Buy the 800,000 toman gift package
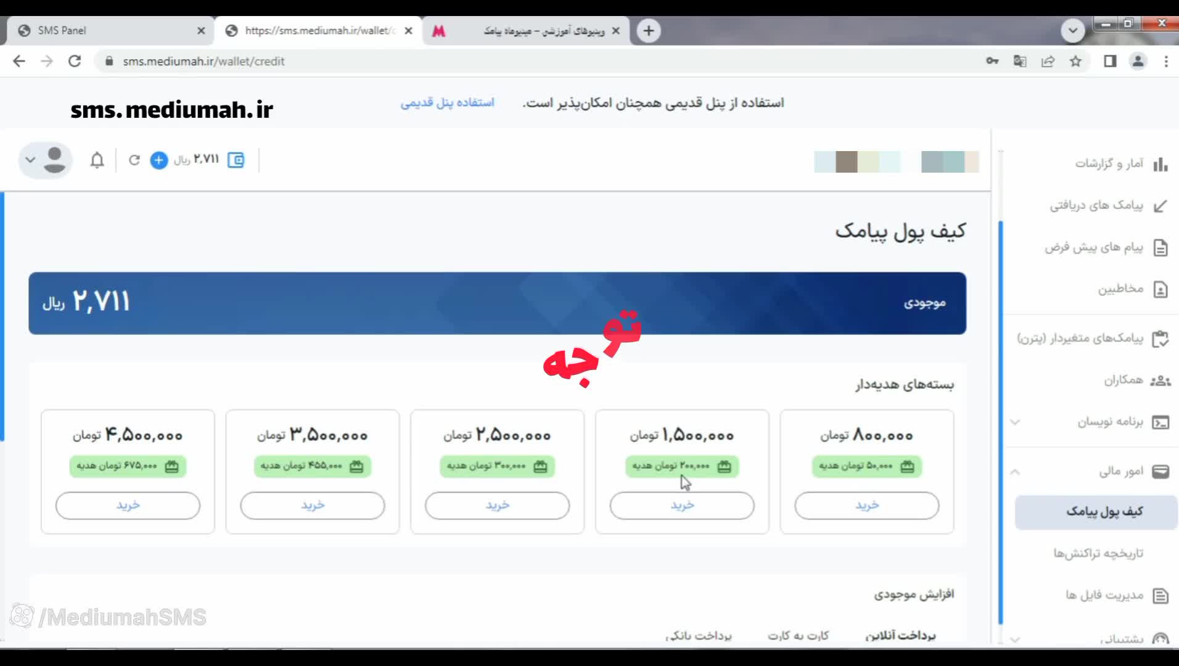Viewport: 1179px width, 666px height. pos(866,506)
